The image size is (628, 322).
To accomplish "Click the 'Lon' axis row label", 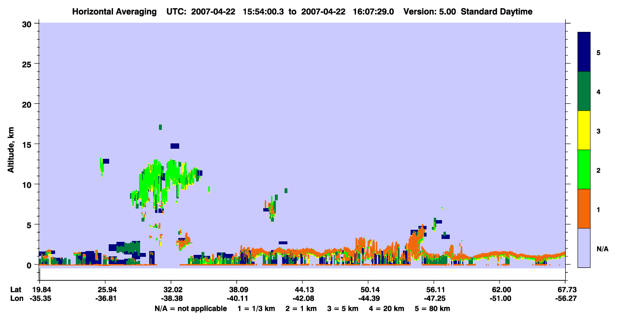I will [16, 299].
